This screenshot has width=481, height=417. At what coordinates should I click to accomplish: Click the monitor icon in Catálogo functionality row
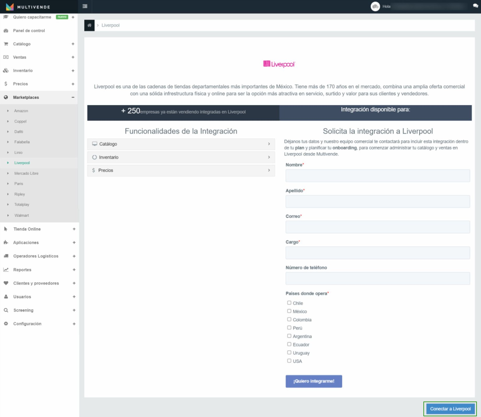pyautogui.click(x=94, y=144)
